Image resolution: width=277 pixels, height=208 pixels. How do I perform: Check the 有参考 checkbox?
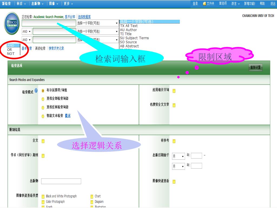tap(174, 141)
